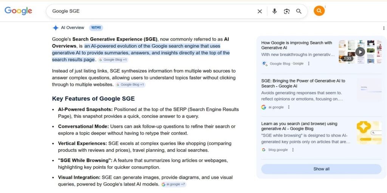Click the 'Visual Integration:' bullet text
387x193 pixels.
(x=79, y=177)
